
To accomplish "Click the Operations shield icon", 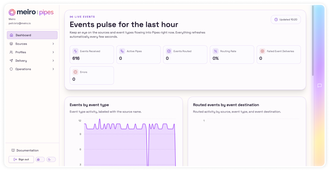I will point(11,69).
